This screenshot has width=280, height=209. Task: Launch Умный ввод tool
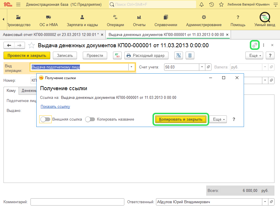click(x=265, y=20)
